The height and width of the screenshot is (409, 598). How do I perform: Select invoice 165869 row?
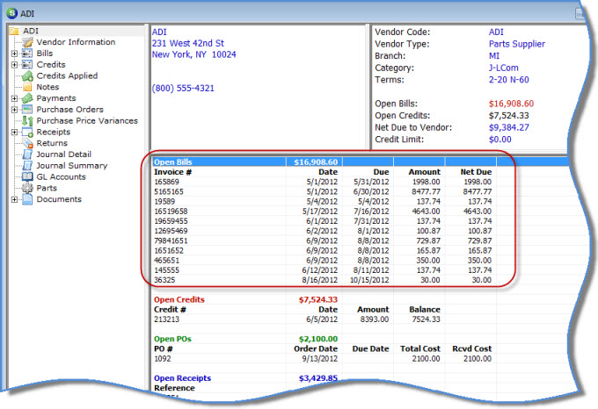[x=167, y=181]
